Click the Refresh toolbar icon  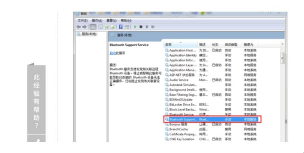107,27
